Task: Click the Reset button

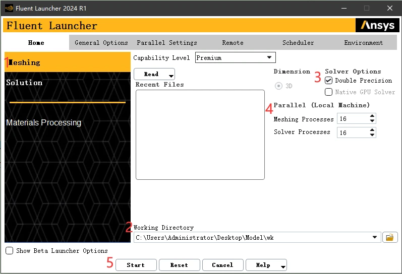Action: click(179, 265)
